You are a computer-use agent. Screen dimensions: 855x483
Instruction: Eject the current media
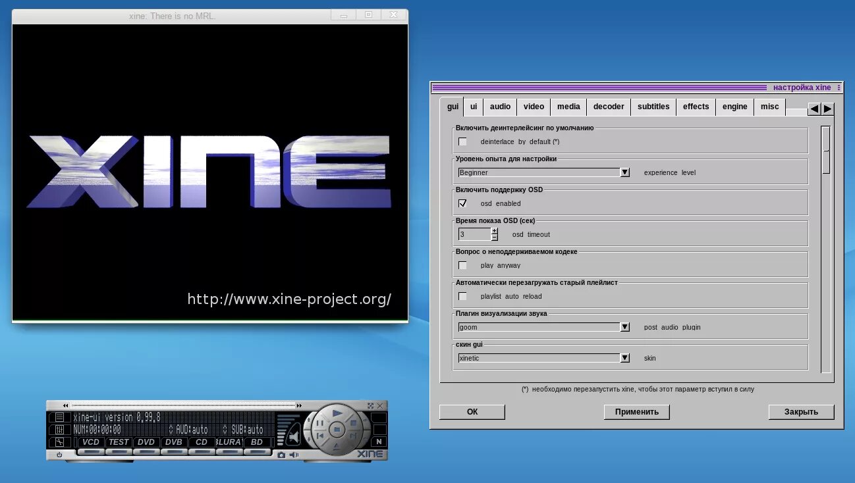(x=337, y=446)
